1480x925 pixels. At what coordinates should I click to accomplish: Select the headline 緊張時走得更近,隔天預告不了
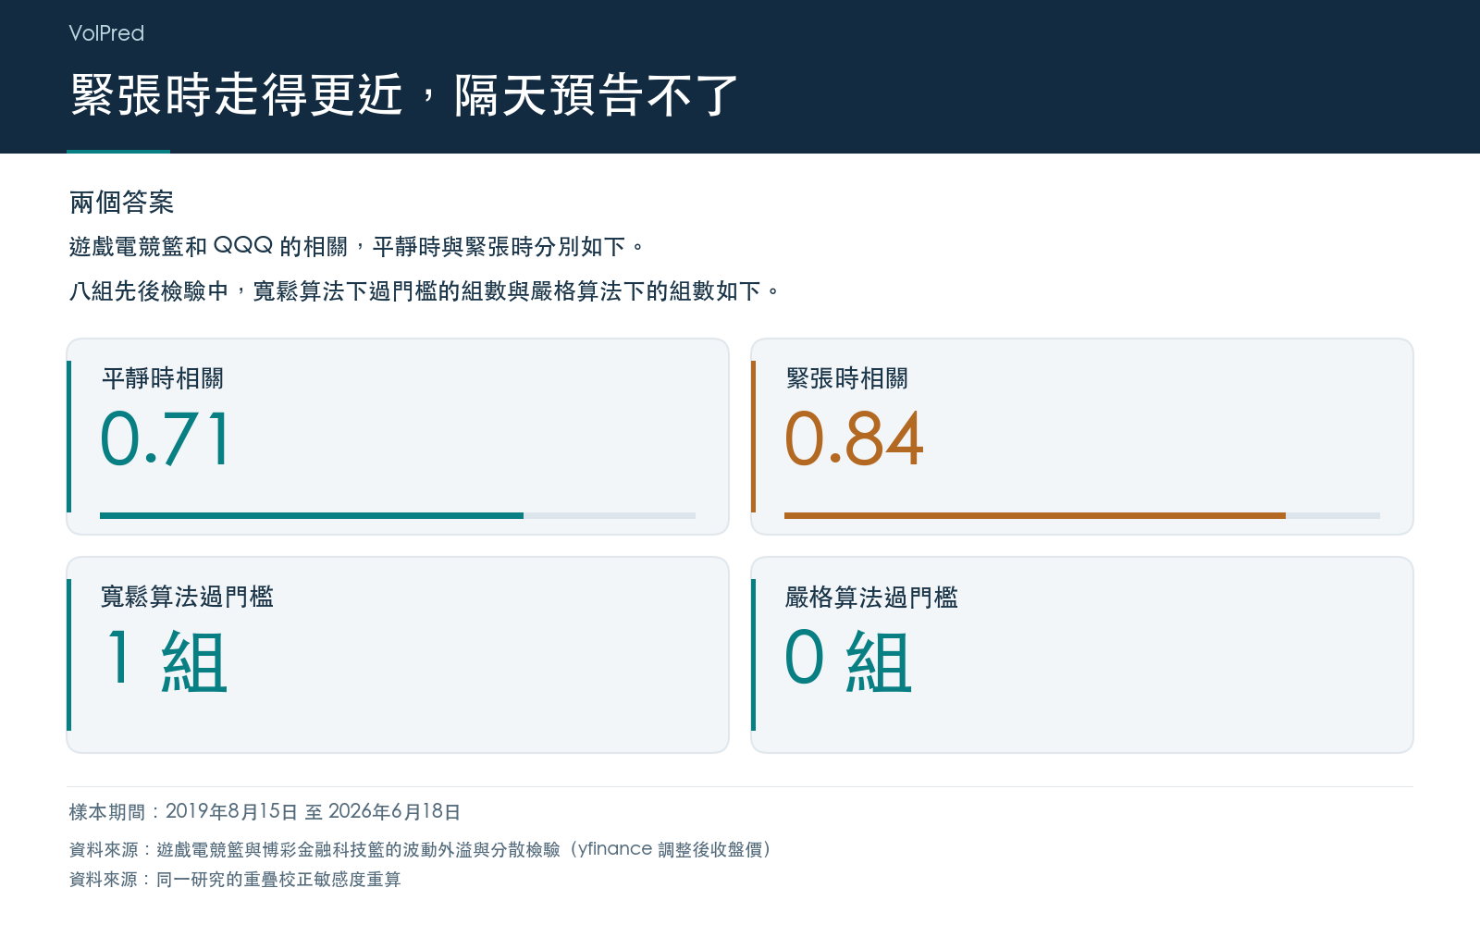coord(404,95)
